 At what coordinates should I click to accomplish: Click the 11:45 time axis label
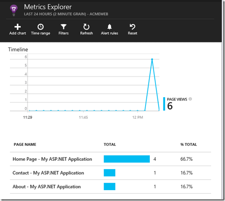point(83,118)
